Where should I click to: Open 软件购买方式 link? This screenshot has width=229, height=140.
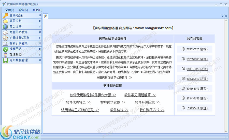152,110
